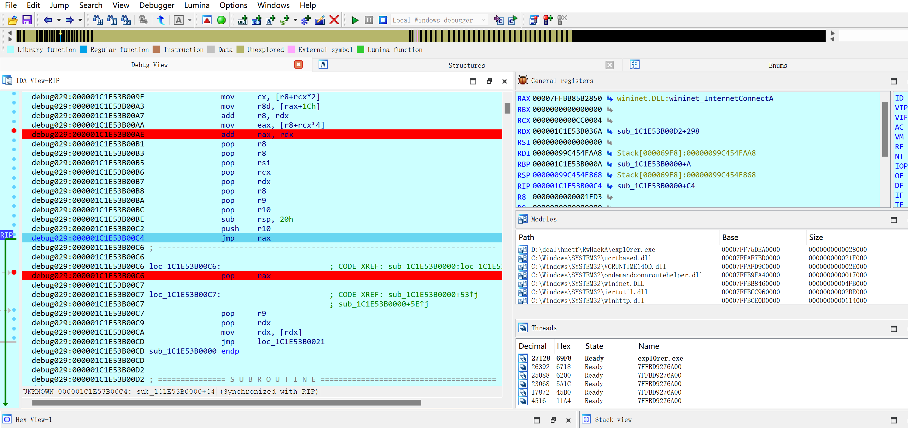Click the Delete breakpoint toolbar icon

(562, 20)
